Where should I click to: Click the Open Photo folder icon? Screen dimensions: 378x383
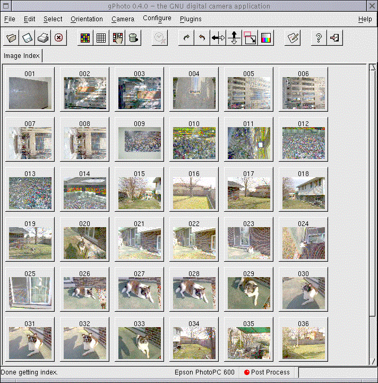(11, 38)
